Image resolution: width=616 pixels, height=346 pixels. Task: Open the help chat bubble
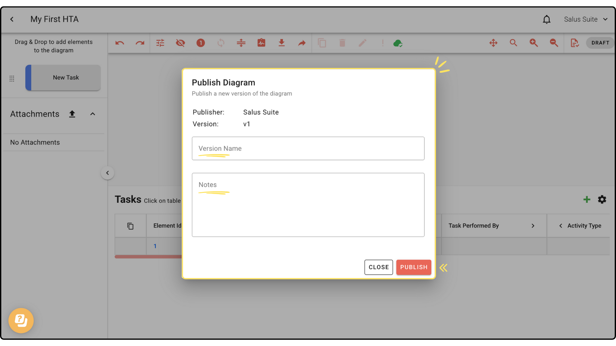click(21, 320)
